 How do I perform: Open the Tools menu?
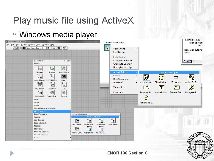tap(38, 45)
